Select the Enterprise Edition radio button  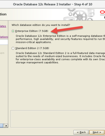tap(13, 31)
